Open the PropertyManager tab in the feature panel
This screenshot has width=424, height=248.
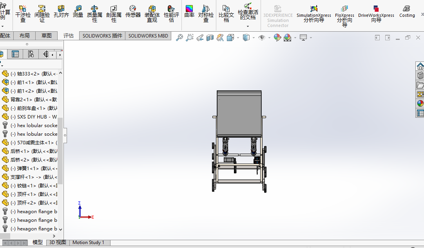15,54
